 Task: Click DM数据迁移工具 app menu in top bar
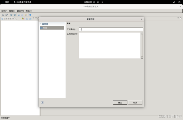[x=22, y=2]
